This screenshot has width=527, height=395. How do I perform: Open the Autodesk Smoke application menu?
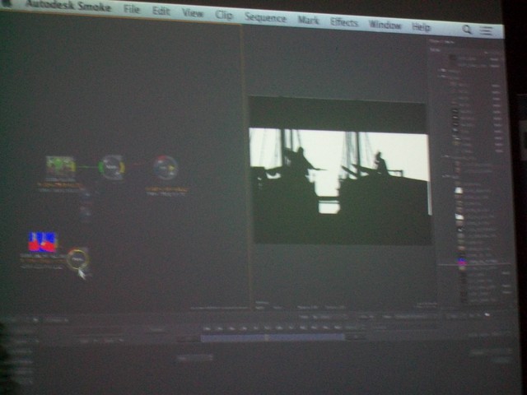click(70, 7)
